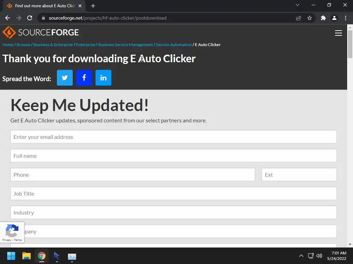Share on Twitter button
Image resolution: width=353 pixels, height=264 pixels.
click(65, 78)
